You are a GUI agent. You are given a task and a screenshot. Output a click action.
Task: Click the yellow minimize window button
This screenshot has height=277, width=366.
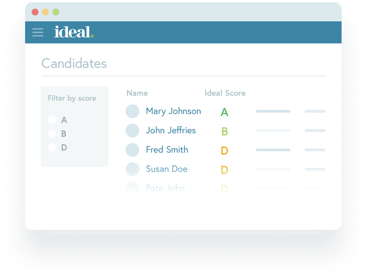click(45, 12)
